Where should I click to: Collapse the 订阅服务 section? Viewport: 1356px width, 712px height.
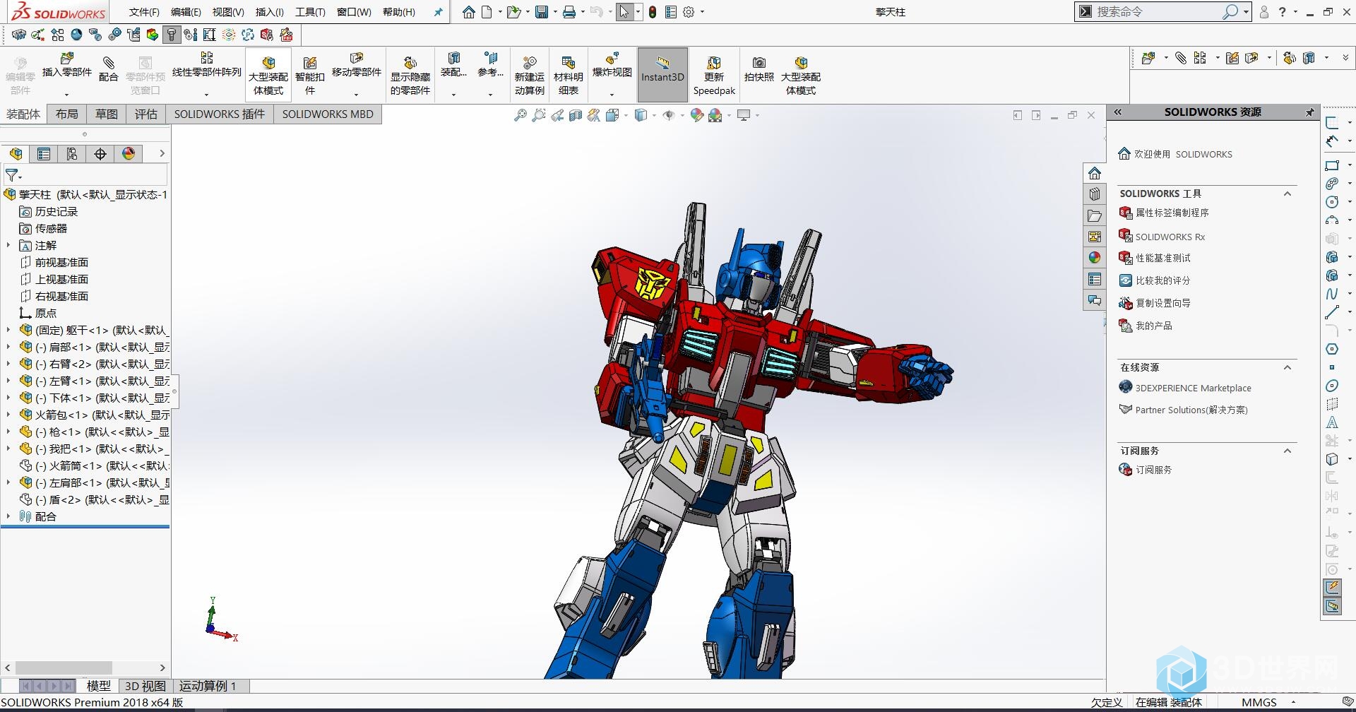[1287, 451]
